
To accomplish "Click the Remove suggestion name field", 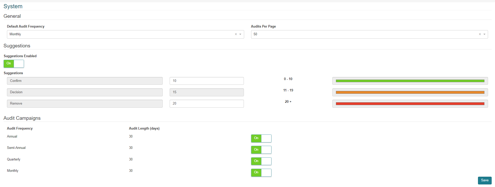I will click(85, 104).
